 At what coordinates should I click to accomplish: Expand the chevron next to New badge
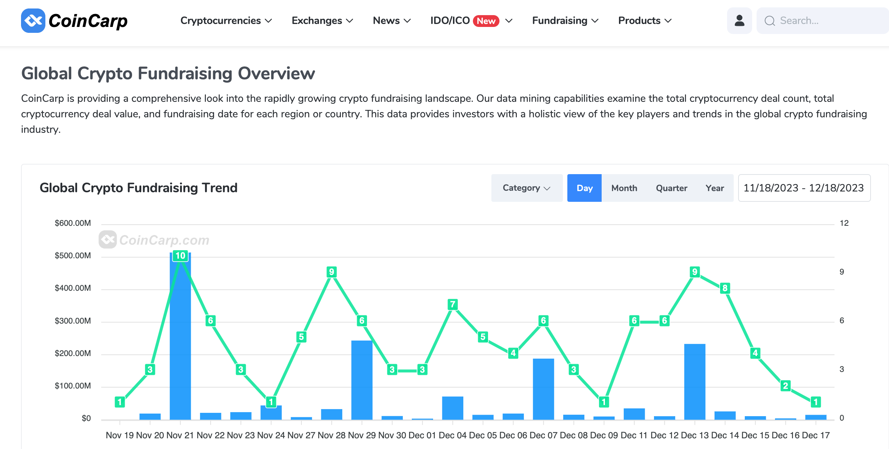pos(509,21)
